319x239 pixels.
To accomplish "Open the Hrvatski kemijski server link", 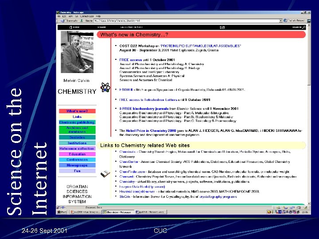I will [x=137, y=192].
